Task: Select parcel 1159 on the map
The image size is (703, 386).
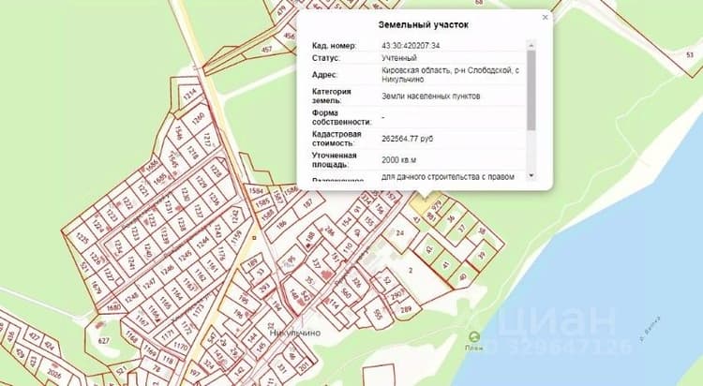Action: pyautogui.click(x=236, y=237)
